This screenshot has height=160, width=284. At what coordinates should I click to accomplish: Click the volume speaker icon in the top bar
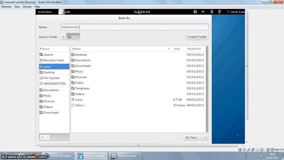(x=203, y=12)
